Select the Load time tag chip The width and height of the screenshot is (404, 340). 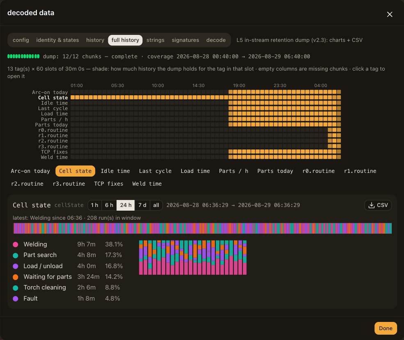point(195,171)
